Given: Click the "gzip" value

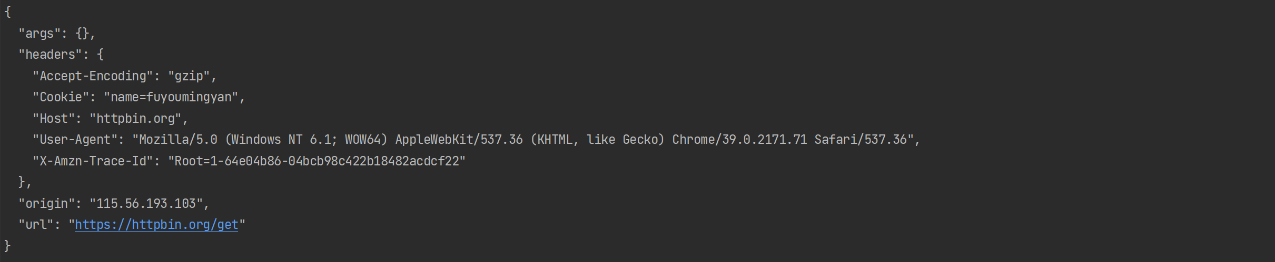Looking at the screenshot, I should pyautogui.click(x=189, y=76).
